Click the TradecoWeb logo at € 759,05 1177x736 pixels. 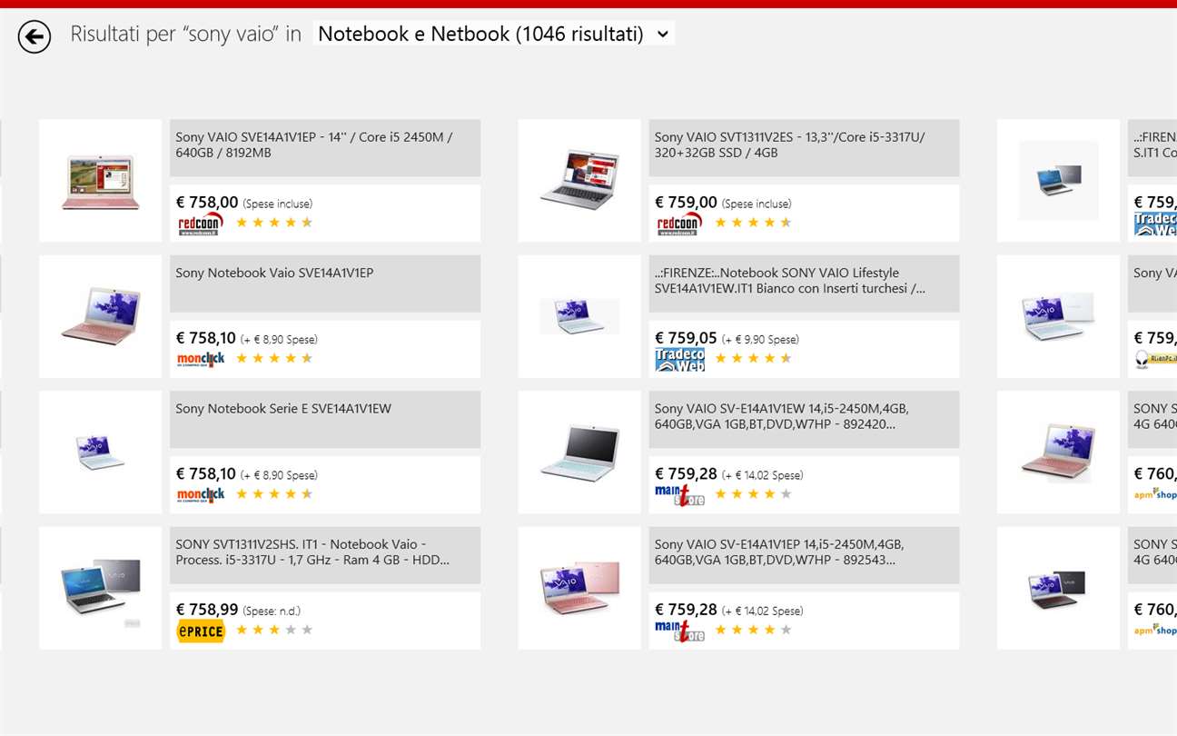tap(679, 360)
